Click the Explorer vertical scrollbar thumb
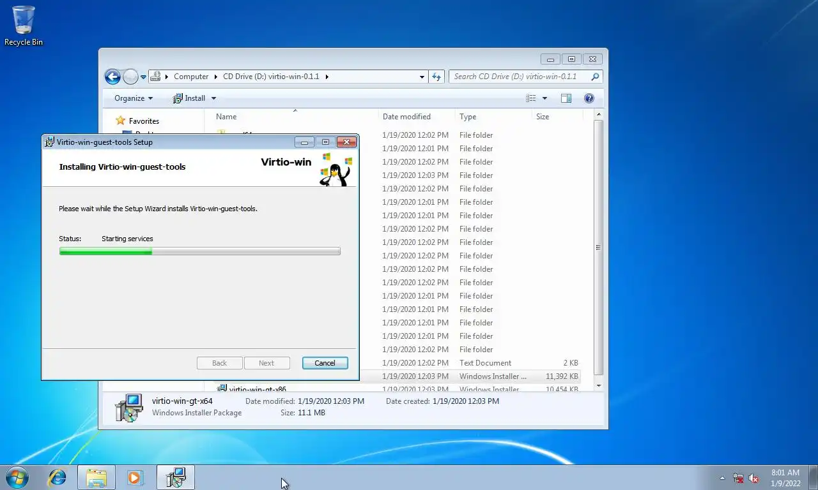This screenshot has width=818, height=490. click(598, 248)
